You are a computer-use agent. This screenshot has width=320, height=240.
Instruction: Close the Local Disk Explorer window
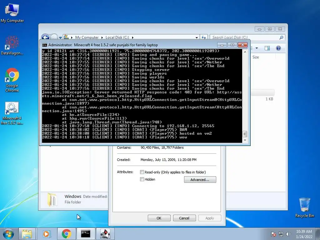click(280, 29)
